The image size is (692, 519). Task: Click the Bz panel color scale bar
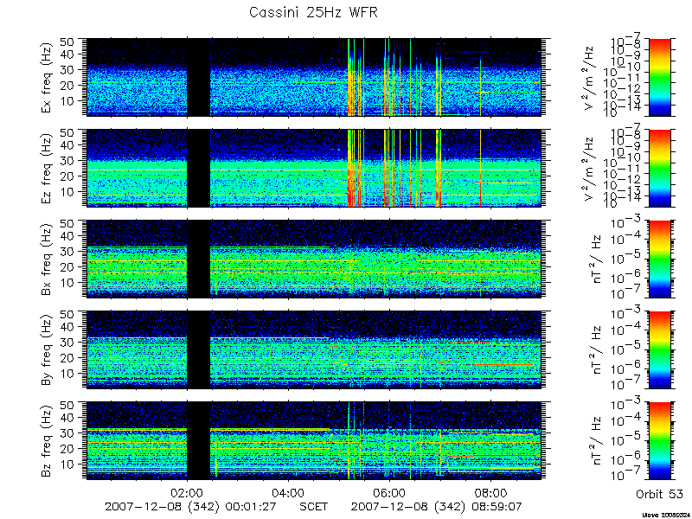pos(659,440)
